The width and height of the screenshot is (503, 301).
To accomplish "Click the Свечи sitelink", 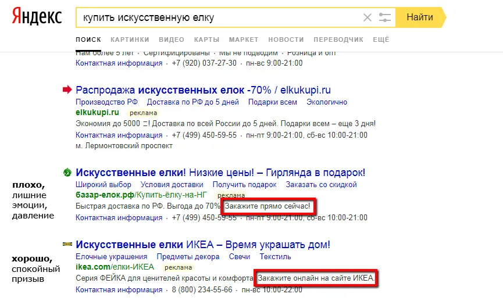I will (240, 257).
